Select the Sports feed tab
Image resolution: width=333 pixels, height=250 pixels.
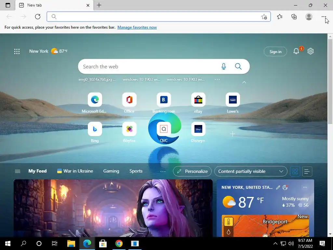tap(136, 171)
